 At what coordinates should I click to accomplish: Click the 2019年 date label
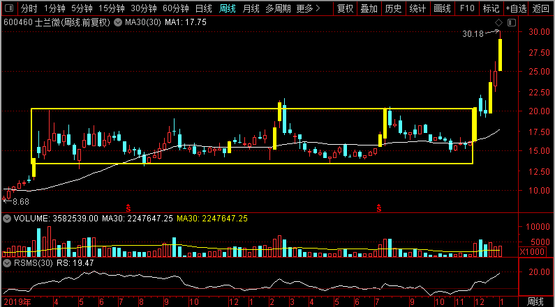(17, 302)
